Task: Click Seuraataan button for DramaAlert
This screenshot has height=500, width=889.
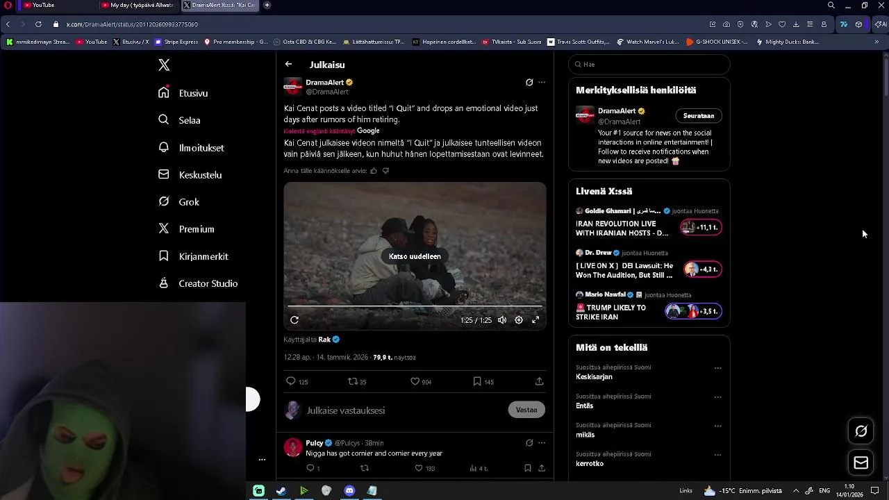Action: [x=699, y=116]
